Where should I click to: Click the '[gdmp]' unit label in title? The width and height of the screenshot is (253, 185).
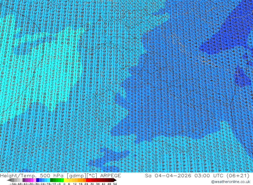pyautogui.click(x=76, y=175)
